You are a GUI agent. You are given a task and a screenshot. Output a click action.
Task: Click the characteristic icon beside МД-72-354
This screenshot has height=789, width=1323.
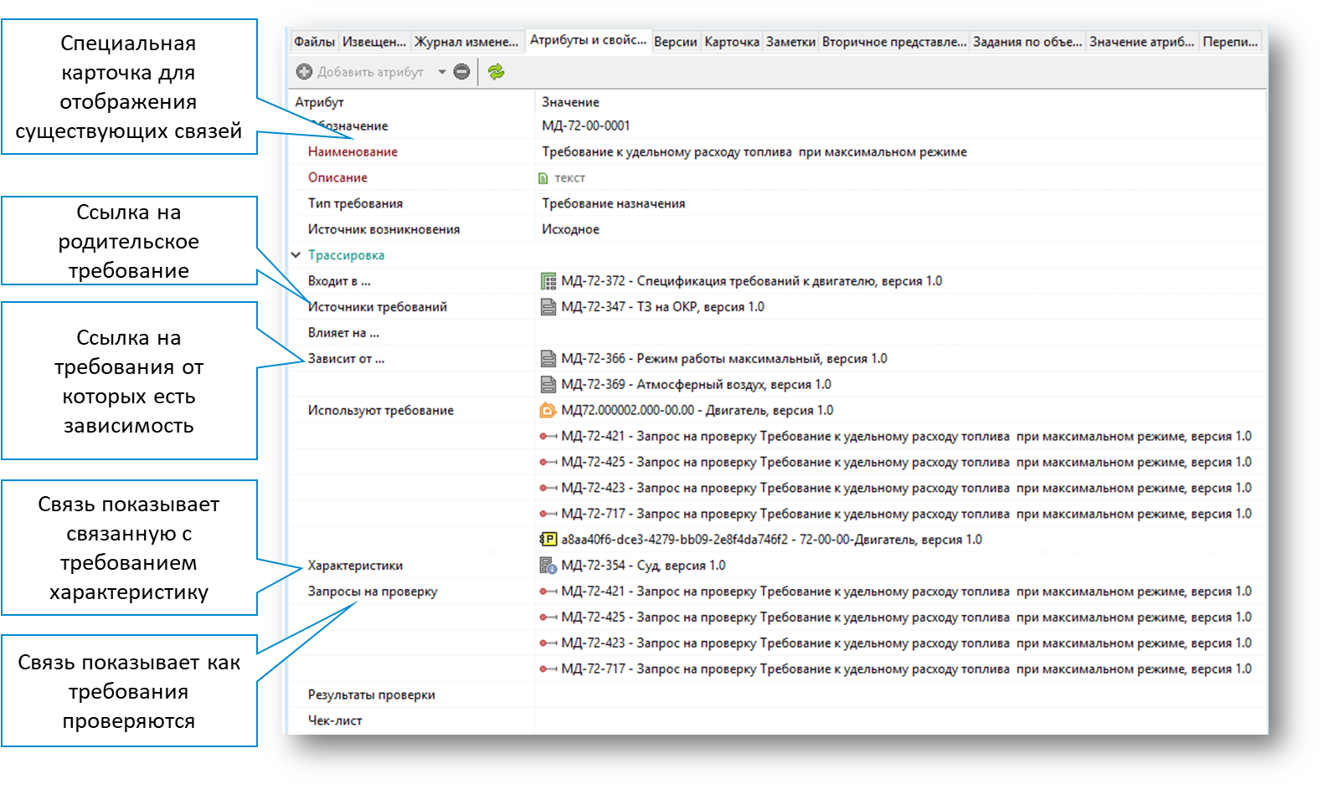pyautogui.click(x=548, y=566)
